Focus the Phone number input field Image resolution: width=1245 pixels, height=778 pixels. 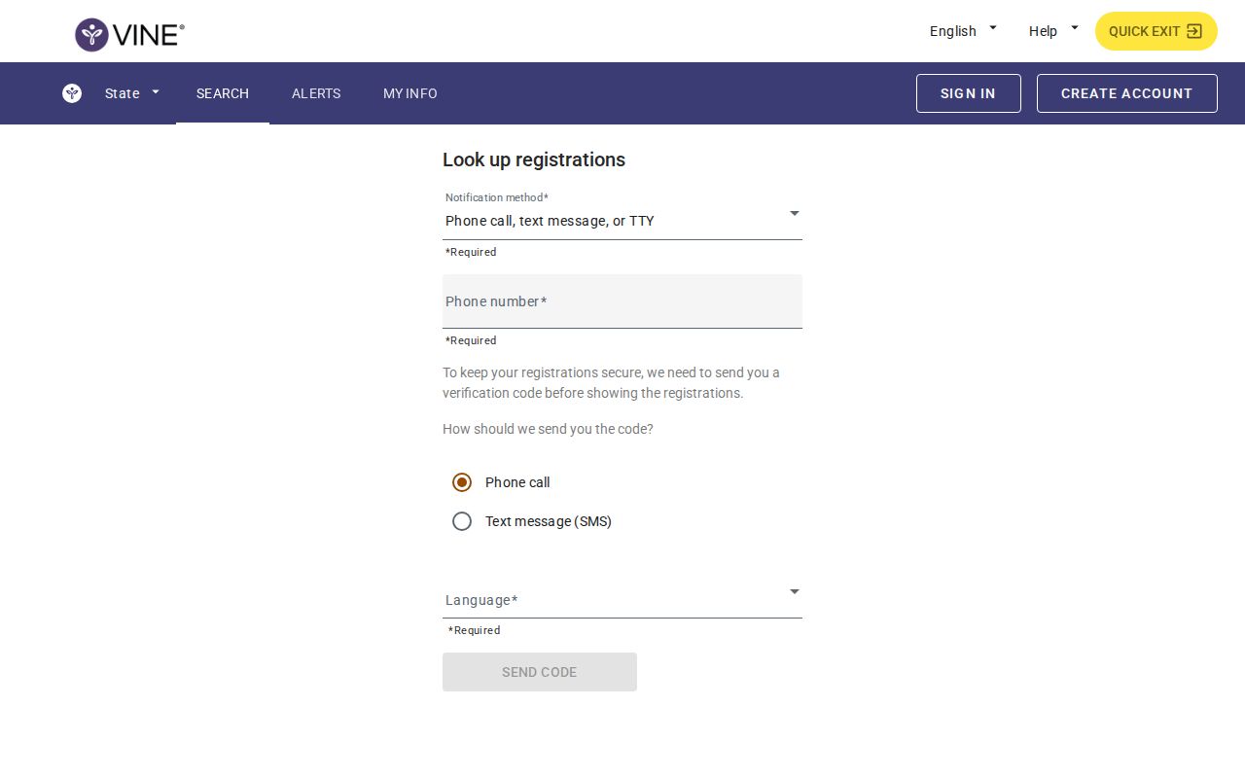click(x=622, y=301)
